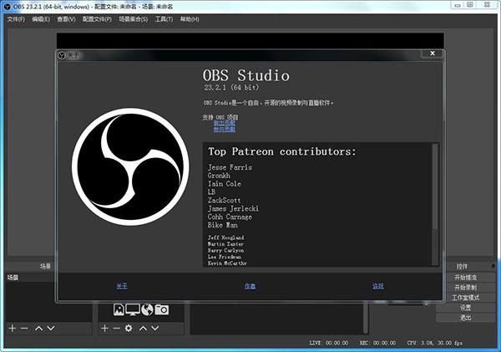The image size is (501, 352).
Task: Click the 许可 link at the dialog bottom
Action: [x=378, y=286]
